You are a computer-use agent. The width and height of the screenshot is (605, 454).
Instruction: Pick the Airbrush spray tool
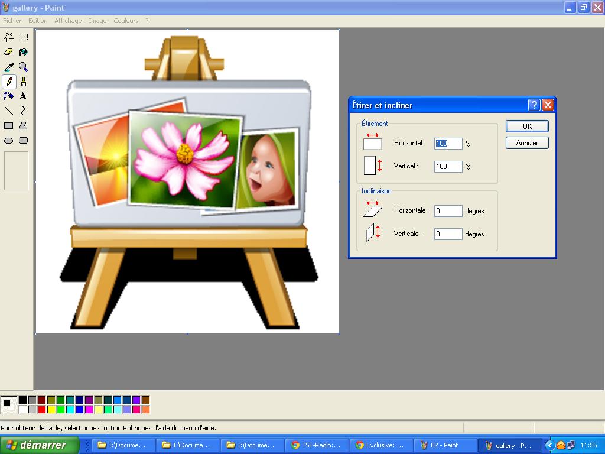tap(9, 96)
